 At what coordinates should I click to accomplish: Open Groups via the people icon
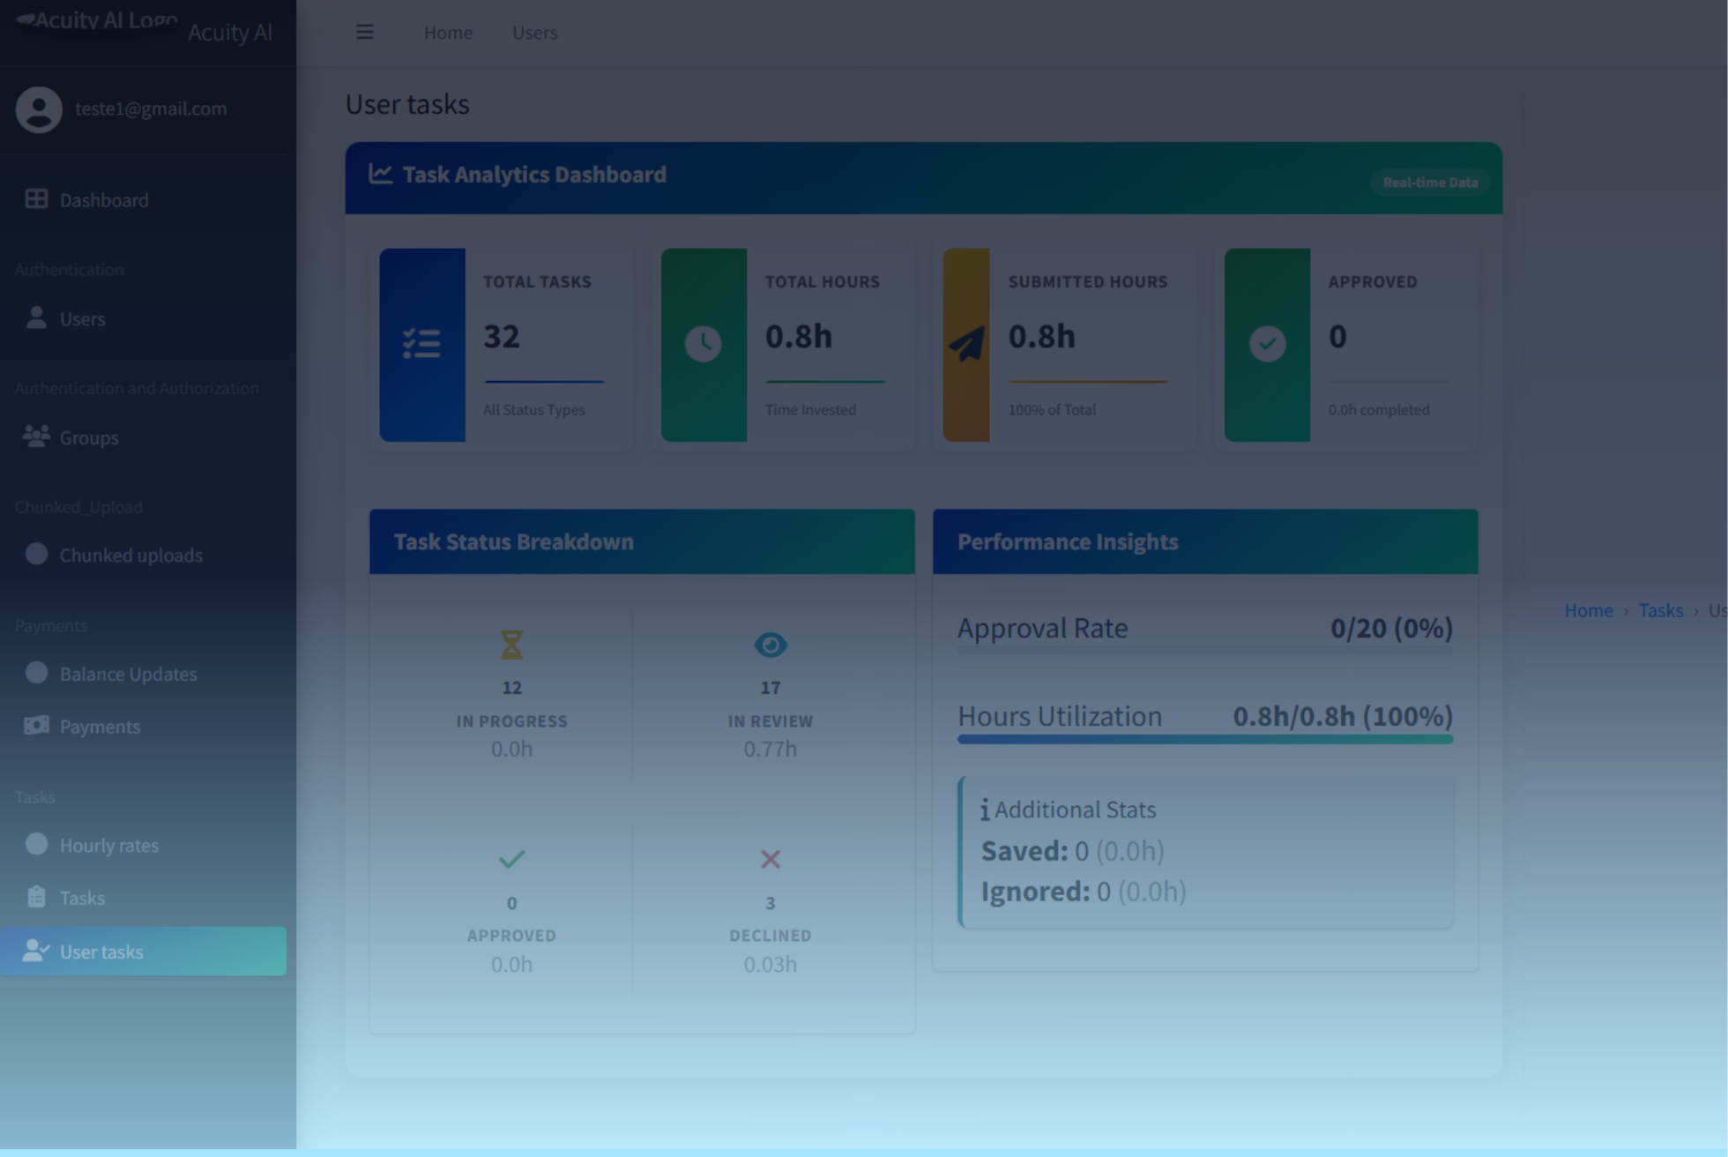pos(36,436)
